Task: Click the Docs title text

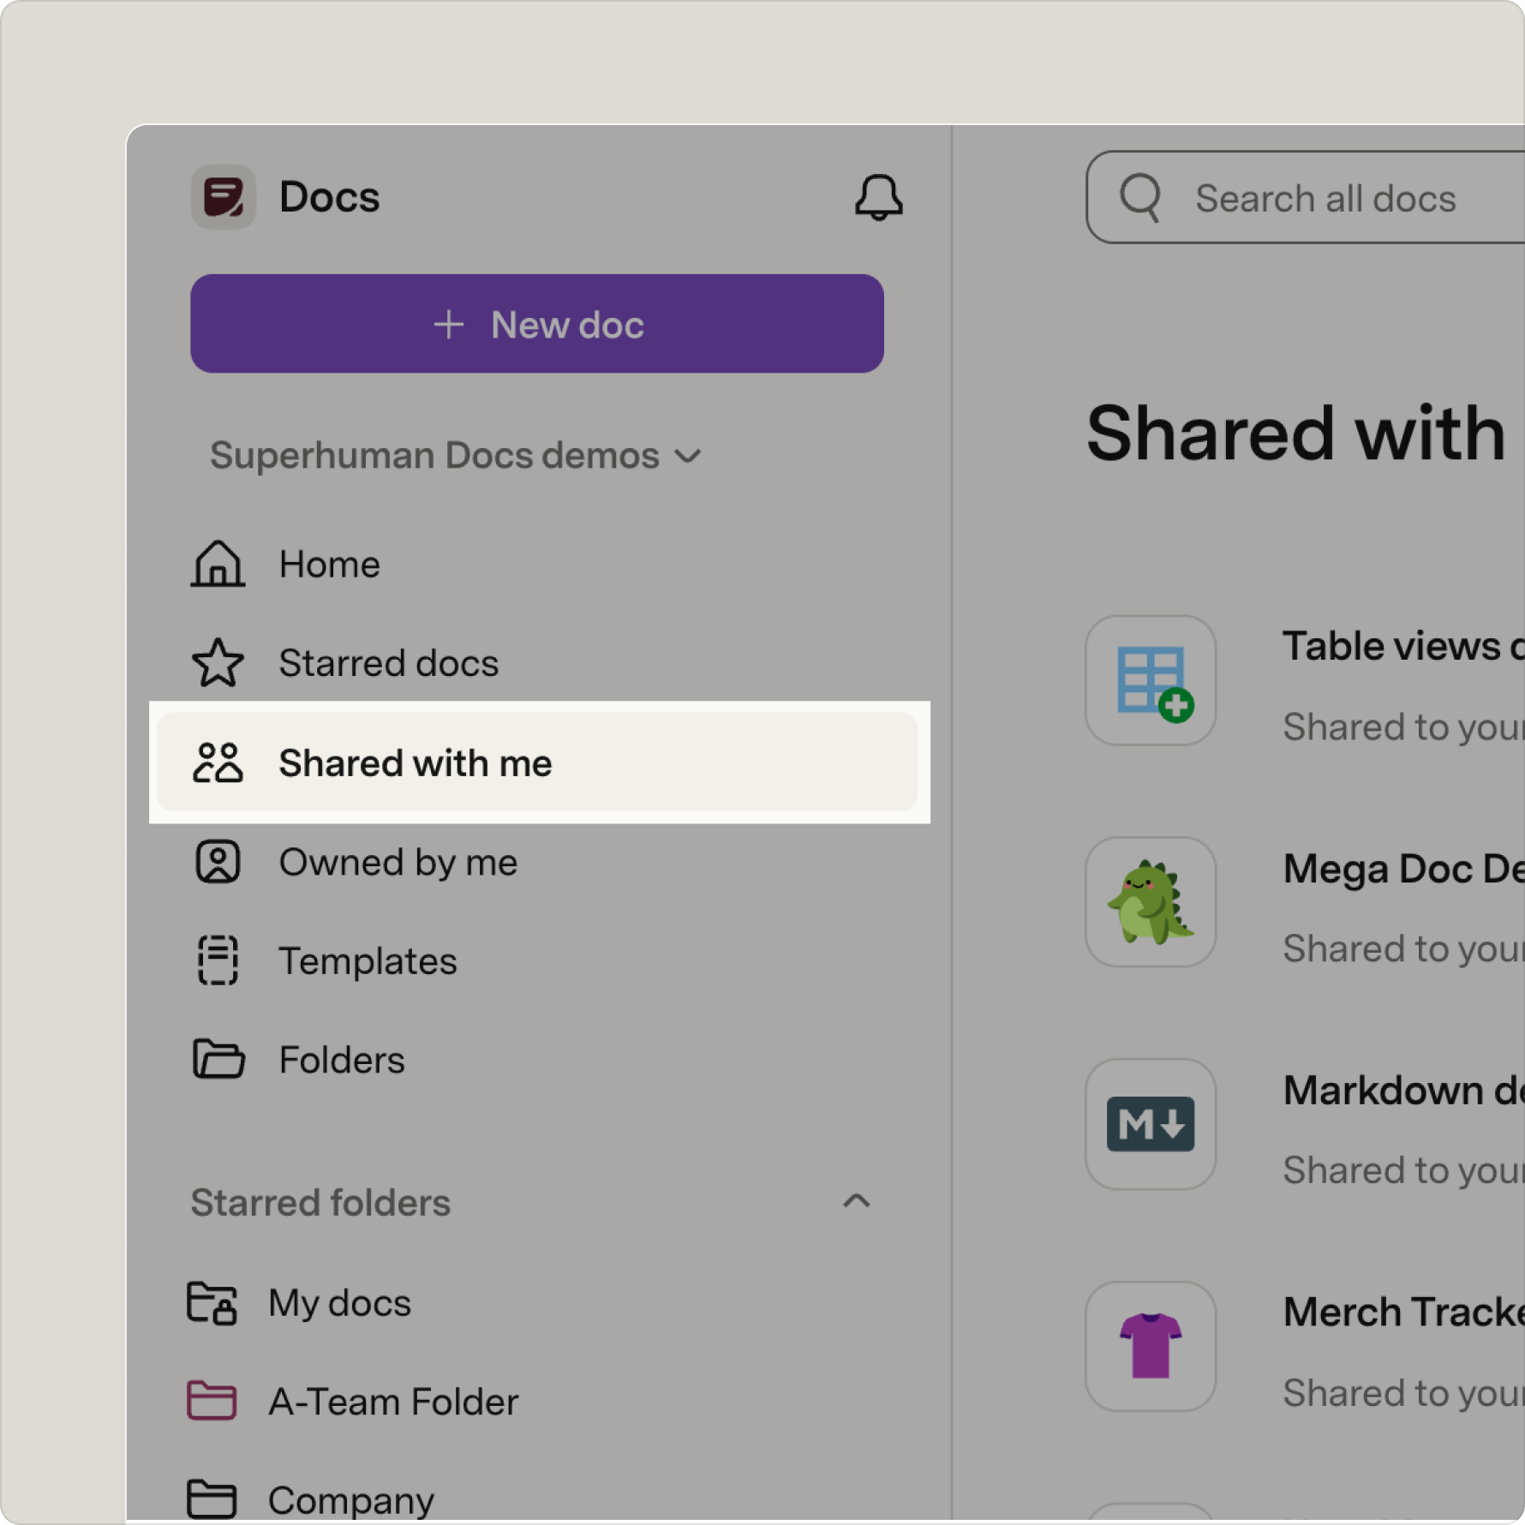Action: point(329,197)
